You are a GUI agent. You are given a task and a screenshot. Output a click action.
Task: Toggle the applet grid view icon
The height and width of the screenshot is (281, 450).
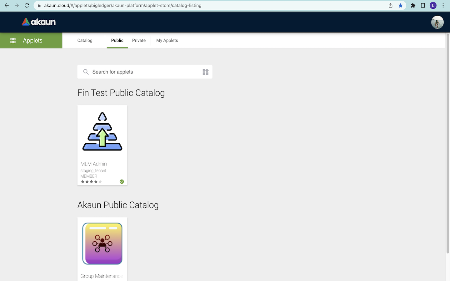pos(205,72)
